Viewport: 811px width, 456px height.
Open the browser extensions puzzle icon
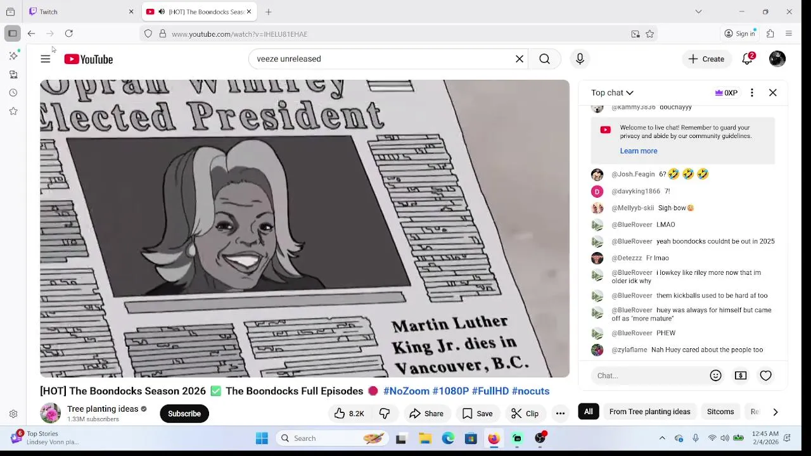[770, 34]
